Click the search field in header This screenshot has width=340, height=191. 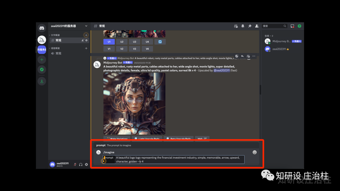(274, 26)
